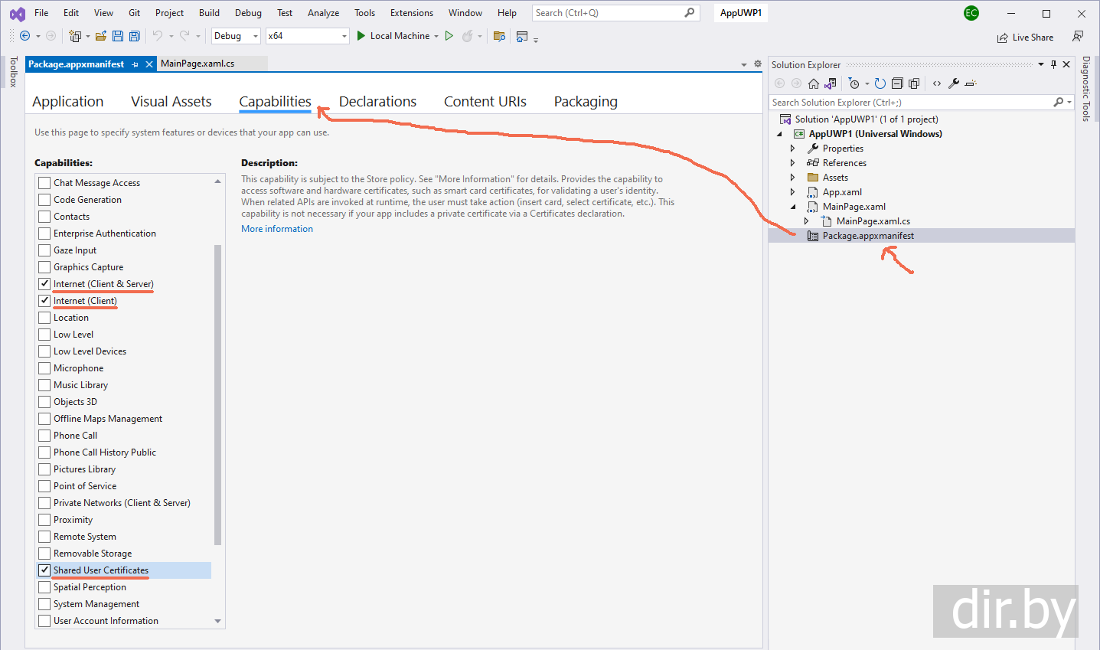
Task: Open the MainPage.xaml.cs editor tab
Action: [197, 64]
